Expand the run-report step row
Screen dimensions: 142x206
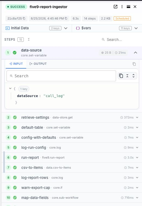(137, 157)
